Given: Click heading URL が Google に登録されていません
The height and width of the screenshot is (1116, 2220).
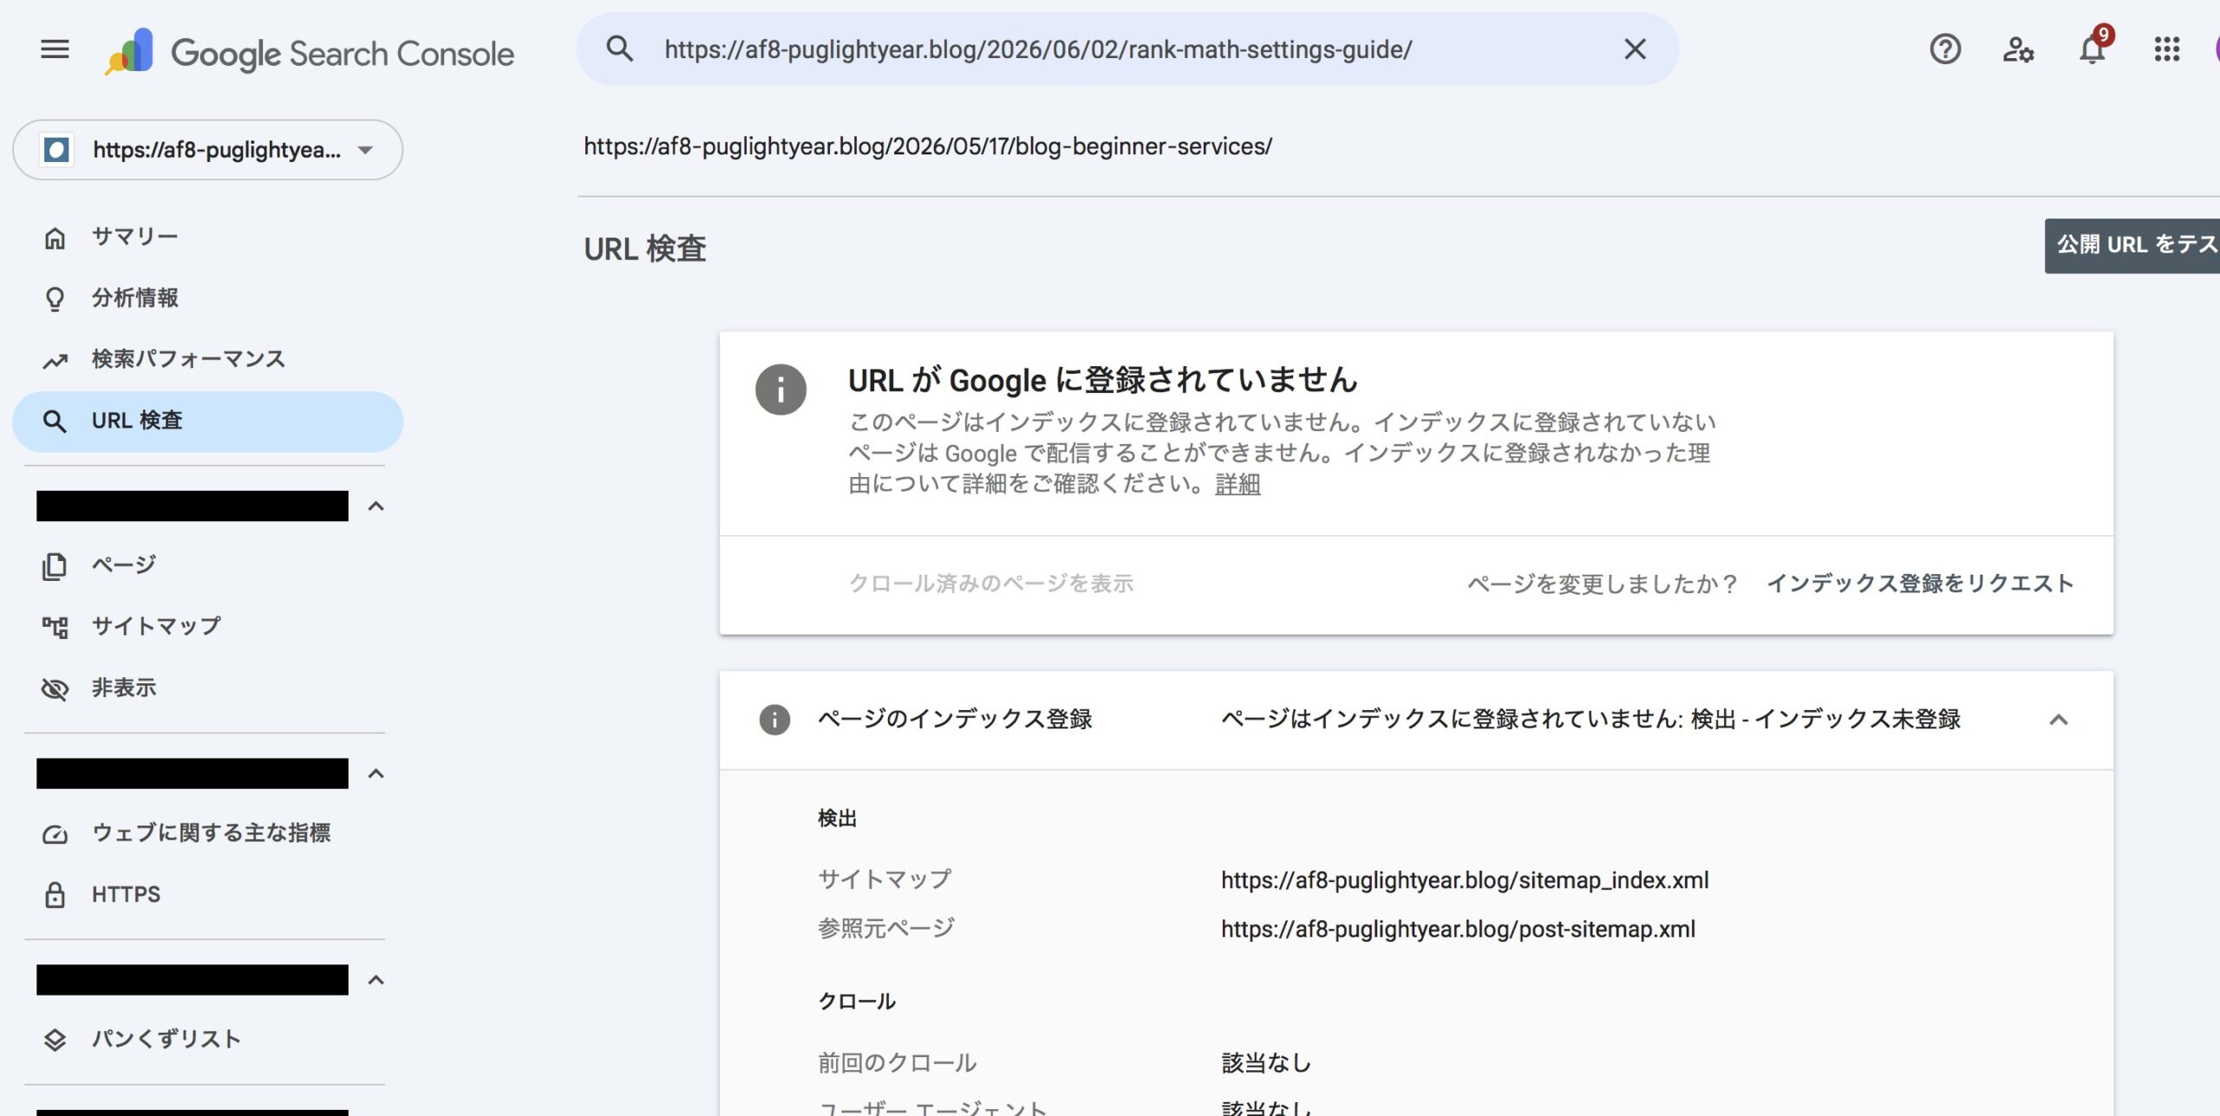Looking at the screenshot, I should point(1102,380).
